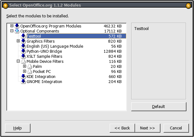The image size is (194, 137).
Task: Select the Optional Components label
Action: pyautogui.click(x=40, y=31)
